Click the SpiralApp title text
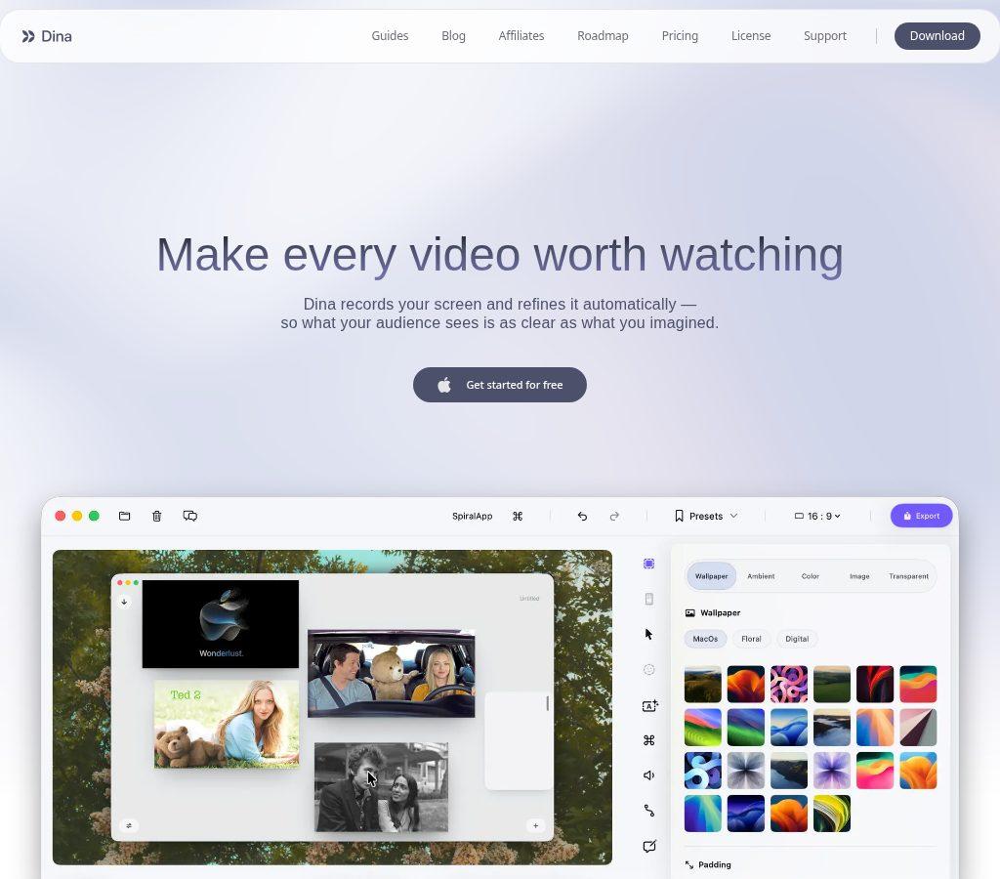 (x=472, y=516)
